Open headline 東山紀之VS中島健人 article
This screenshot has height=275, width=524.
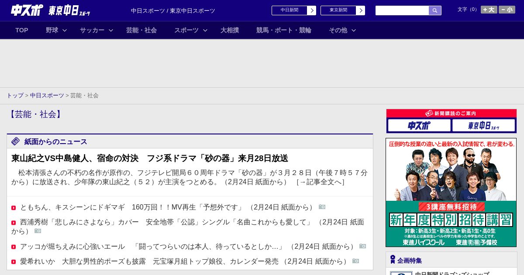point(150,158)
